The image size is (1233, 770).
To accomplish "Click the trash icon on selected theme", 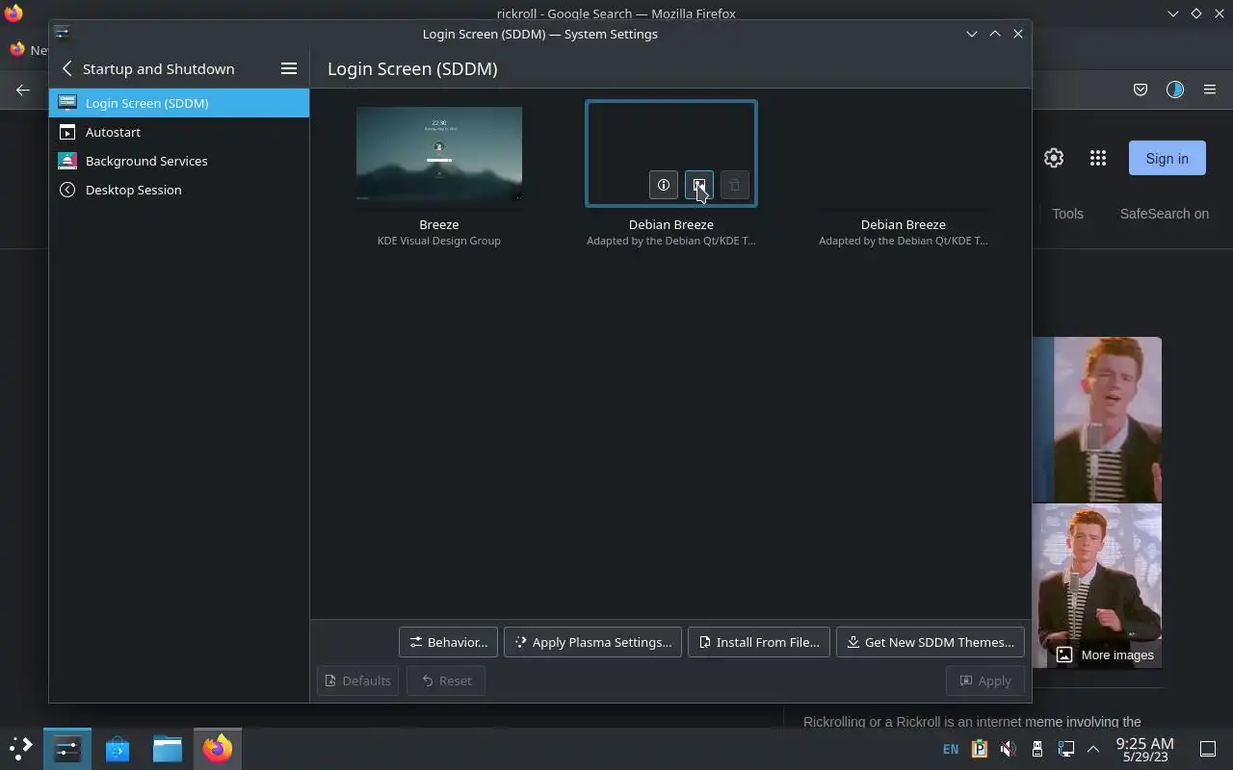I will [734, 185].
